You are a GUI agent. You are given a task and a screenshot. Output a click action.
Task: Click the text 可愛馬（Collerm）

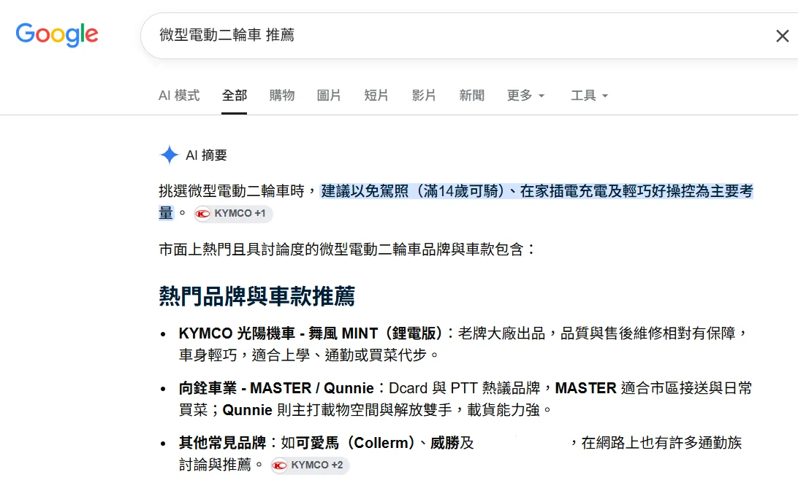pos(355,443)
